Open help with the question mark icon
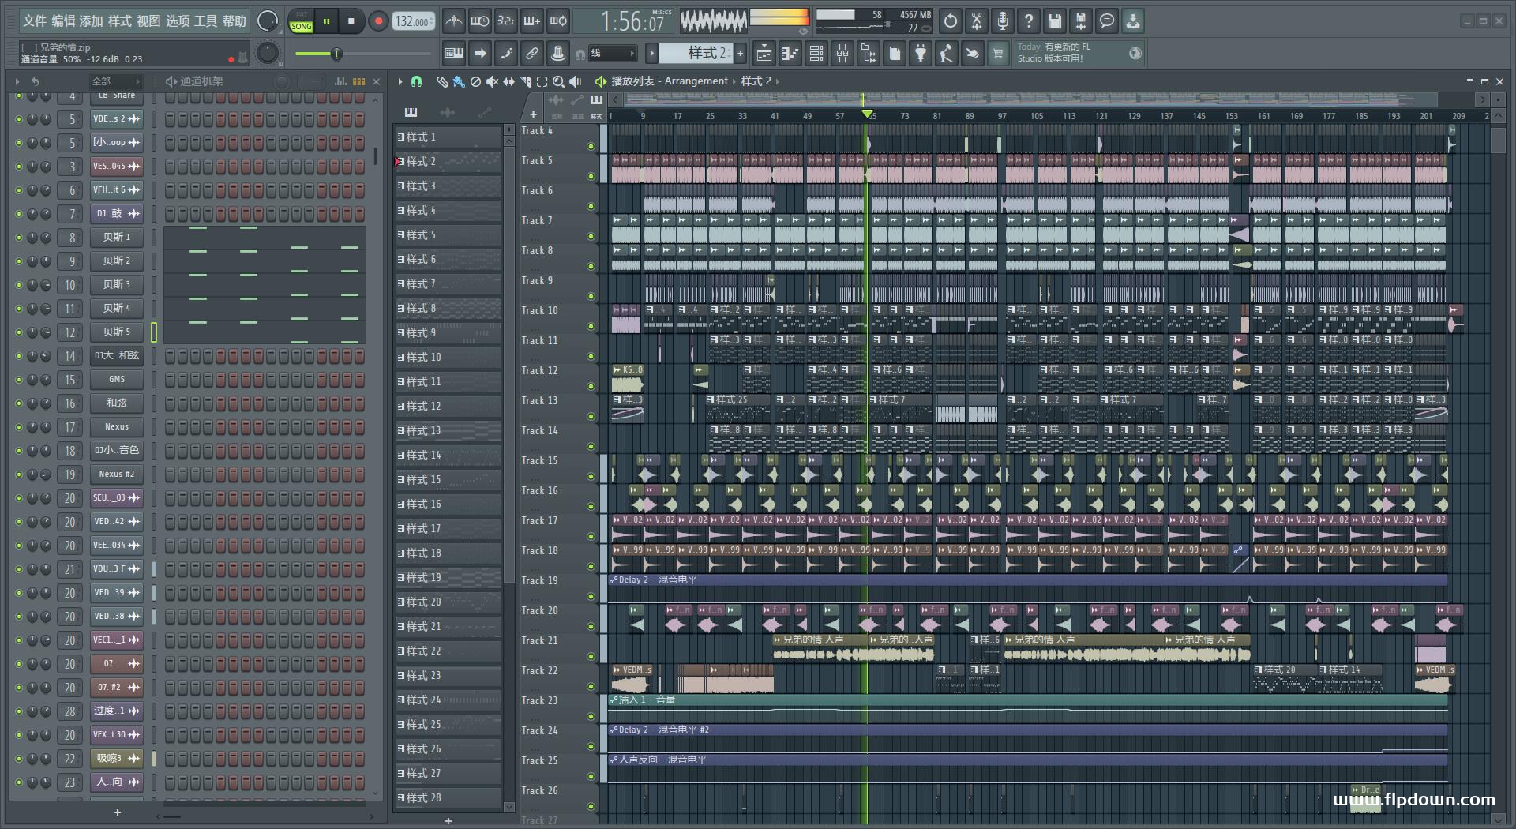 (1029, 21)
